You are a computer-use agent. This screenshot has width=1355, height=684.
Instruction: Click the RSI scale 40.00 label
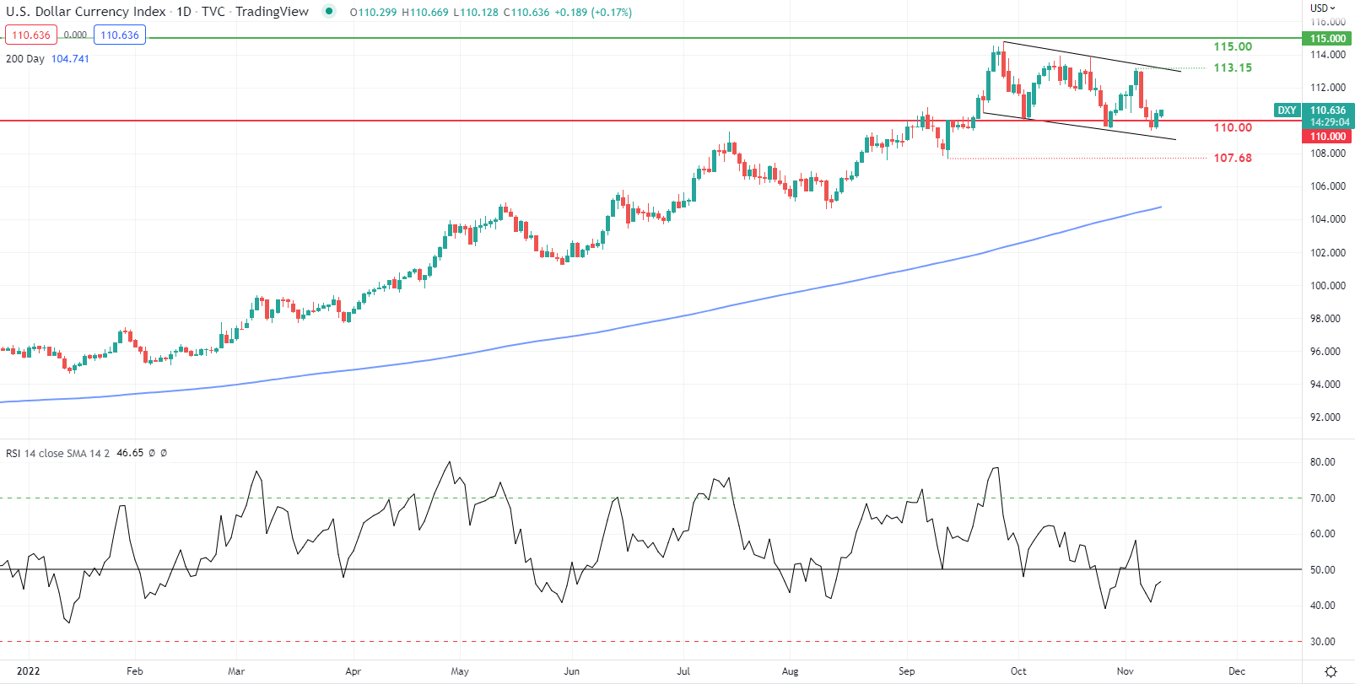[1323, 606]
